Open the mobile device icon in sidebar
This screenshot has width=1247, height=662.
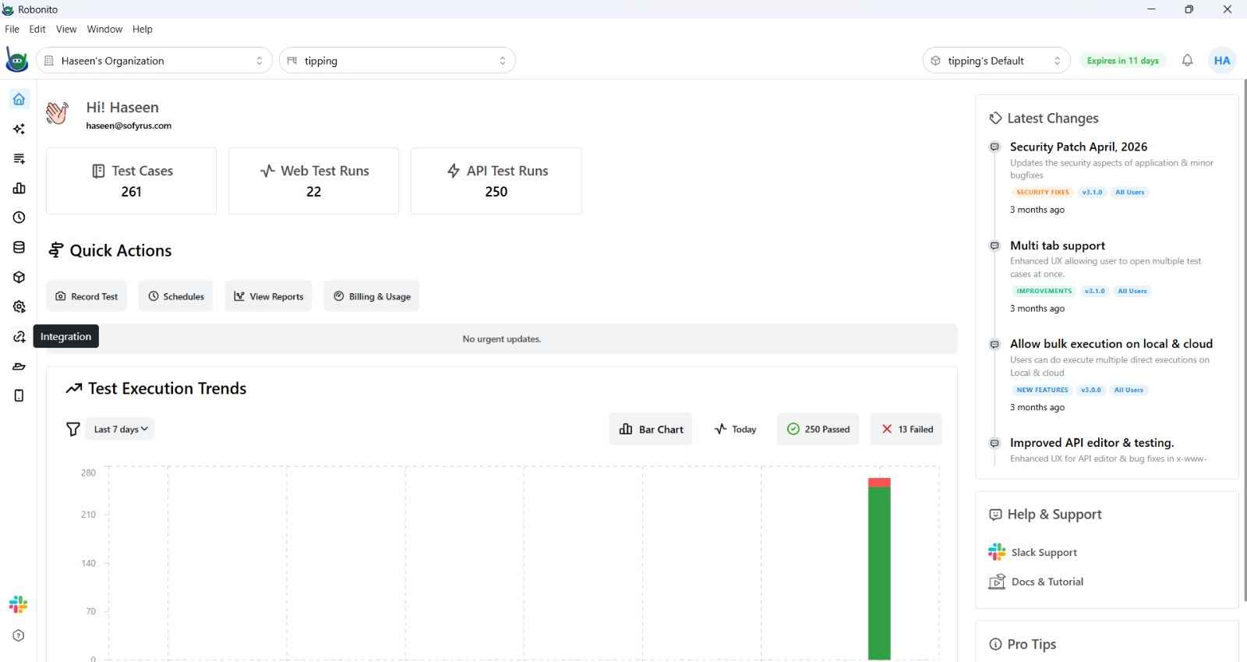coord(19,395)
